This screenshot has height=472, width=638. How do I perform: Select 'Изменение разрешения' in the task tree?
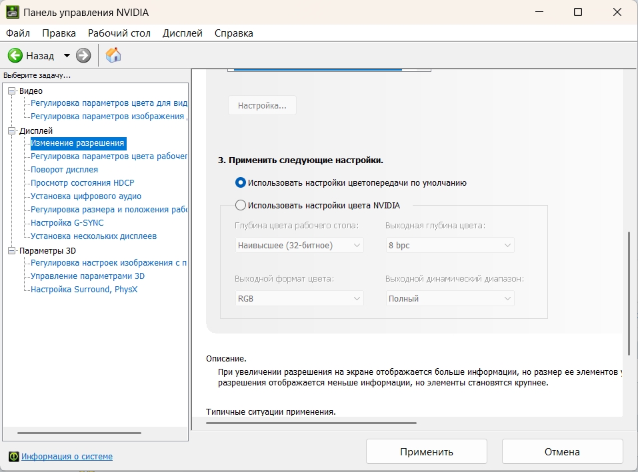78,143
